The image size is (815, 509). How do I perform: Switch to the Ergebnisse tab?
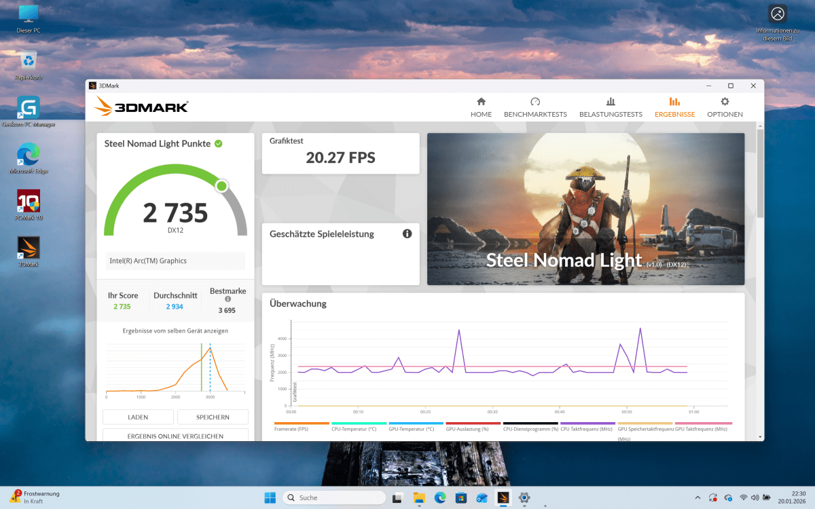tap(674, 107)
